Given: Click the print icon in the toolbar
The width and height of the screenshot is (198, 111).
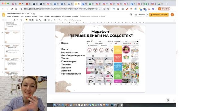Looking at the screenshot, I should [15, 20].
